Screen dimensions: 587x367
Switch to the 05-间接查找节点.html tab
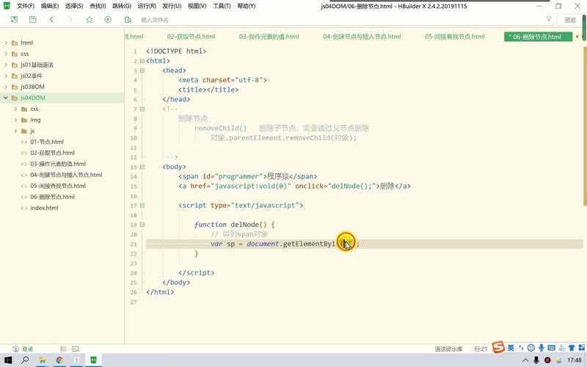pyautogui.click(x=454, y=37)
